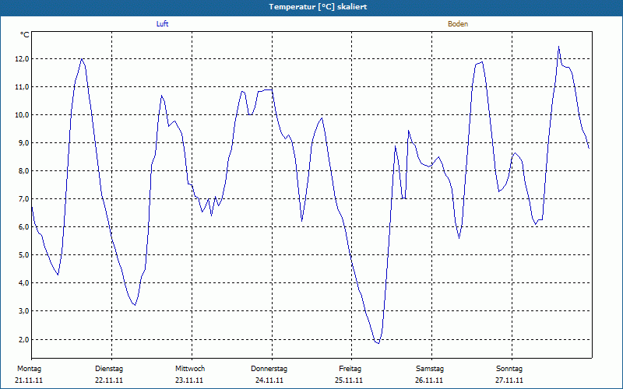Click the 'Freitag' day label
This screenshot has height=389, width=623.
pyautogui.click(x=350, y=369)
